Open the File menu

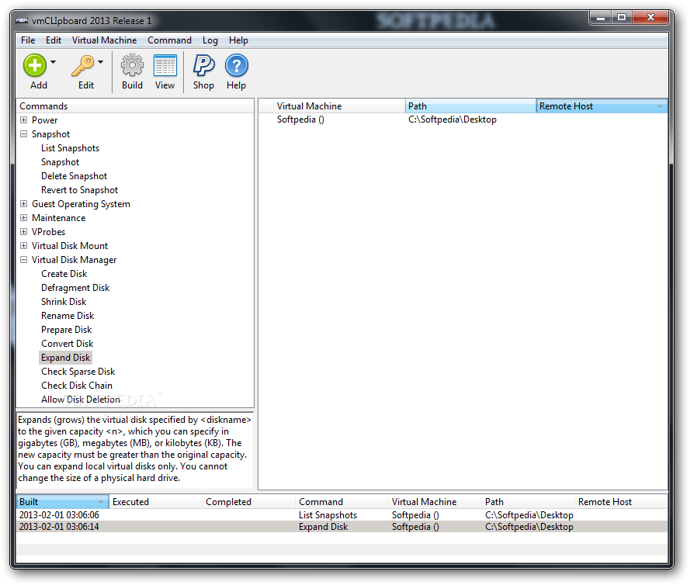coord(28,40)
